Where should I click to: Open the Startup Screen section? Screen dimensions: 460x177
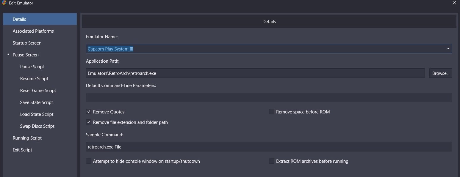40,43
